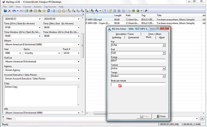The width and height of the screenshot is (207, 127).
Task: Select the file row ending in MP3-320.mp3
Action: [x=145, y=20]
